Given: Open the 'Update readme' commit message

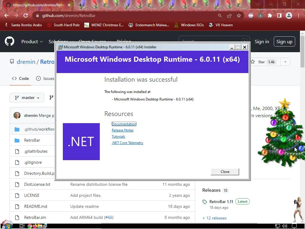Looking at the screenshot, I should [x=84, y=206].
